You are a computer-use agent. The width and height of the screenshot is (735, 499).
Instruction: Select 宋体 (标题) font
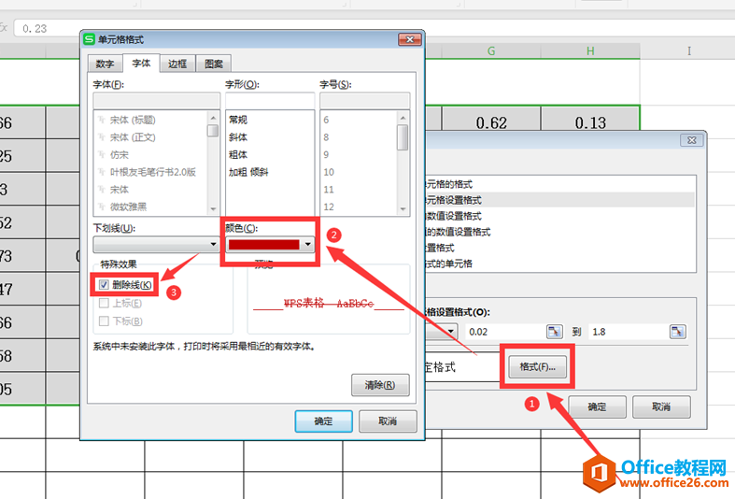tap(133, 120)
